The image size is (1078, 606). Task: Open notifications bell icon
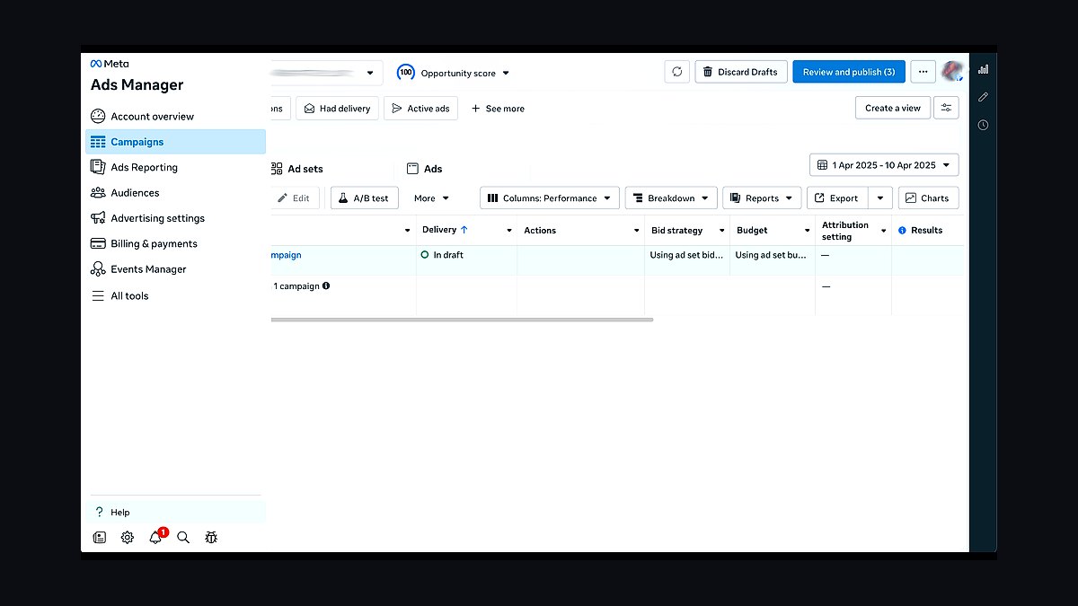pos(156,537)
